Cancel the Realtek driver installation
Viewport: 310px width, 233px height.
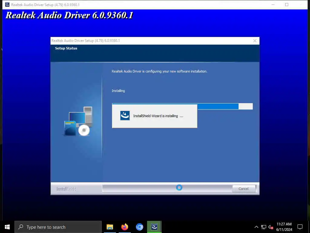tap(243, 189)
